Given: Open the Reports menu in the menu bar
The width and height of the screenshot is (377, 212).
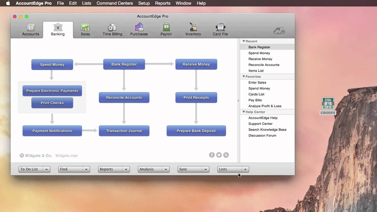Looking at the screenshot, I should [x=163, y=3].
